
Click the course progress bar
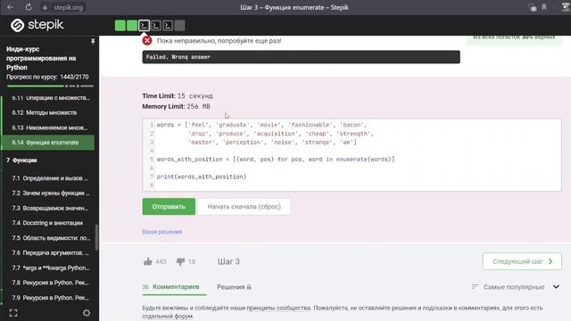[50, 86]
